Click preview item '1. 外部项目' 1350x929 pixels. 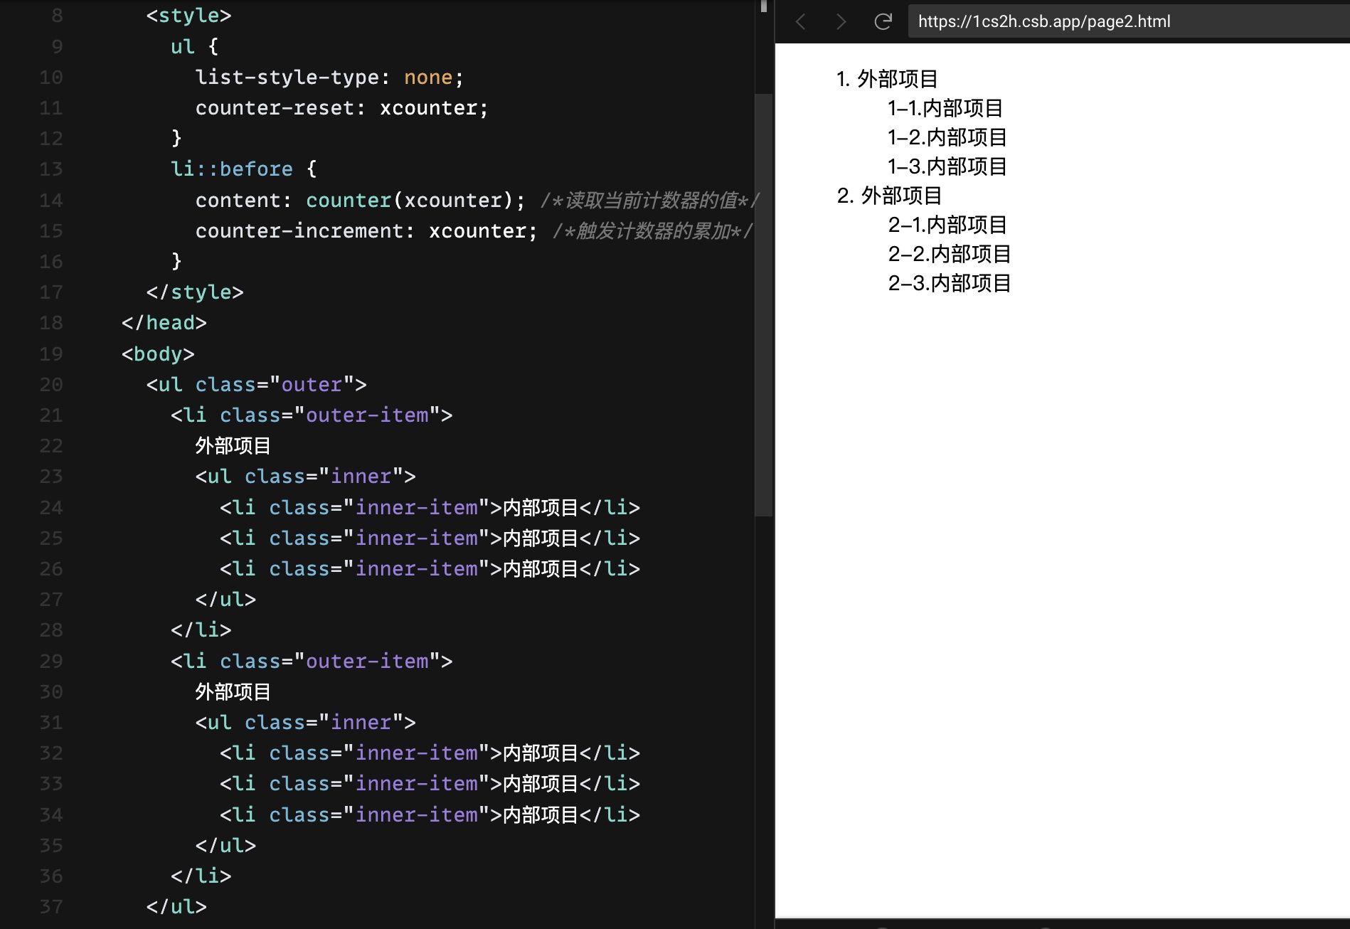pos(887,79)
